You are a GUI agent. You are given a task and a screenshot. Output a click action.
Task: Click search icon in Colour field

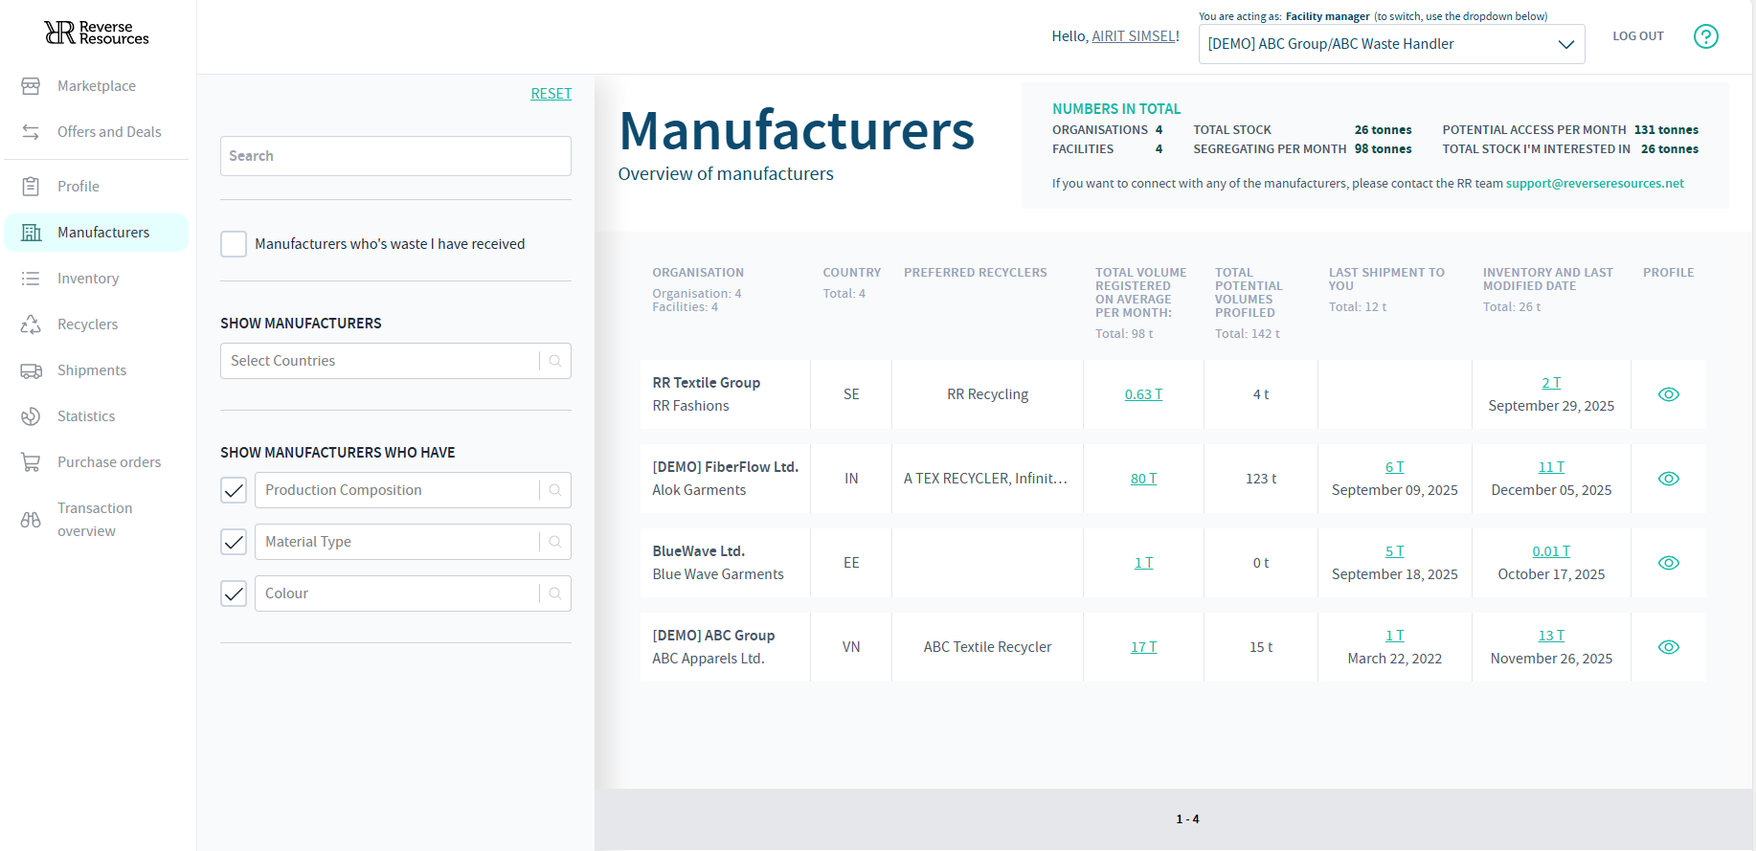pos(555,593)
